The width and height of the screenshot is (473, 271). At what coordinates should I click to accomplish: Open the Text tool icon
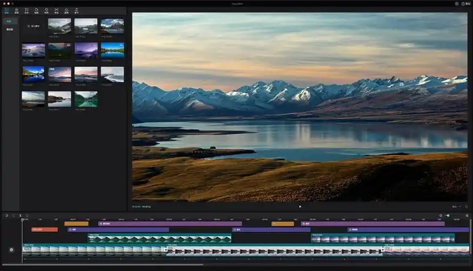coord(27,10)
